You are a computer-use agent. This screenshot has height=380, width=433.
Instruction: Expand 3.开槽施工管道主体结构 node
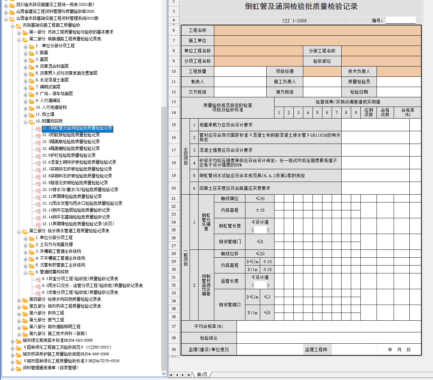click(26, 252)
